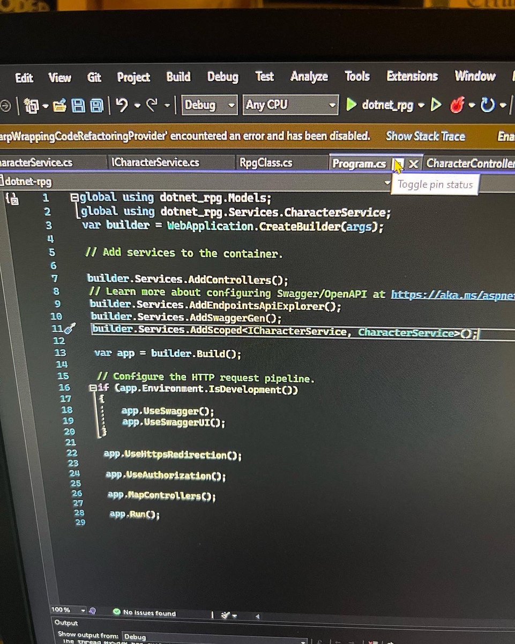Click the builder.Services.AddSwaggerGen() line
The height and width of the screenshot is (644, 515).
point(186,318)
